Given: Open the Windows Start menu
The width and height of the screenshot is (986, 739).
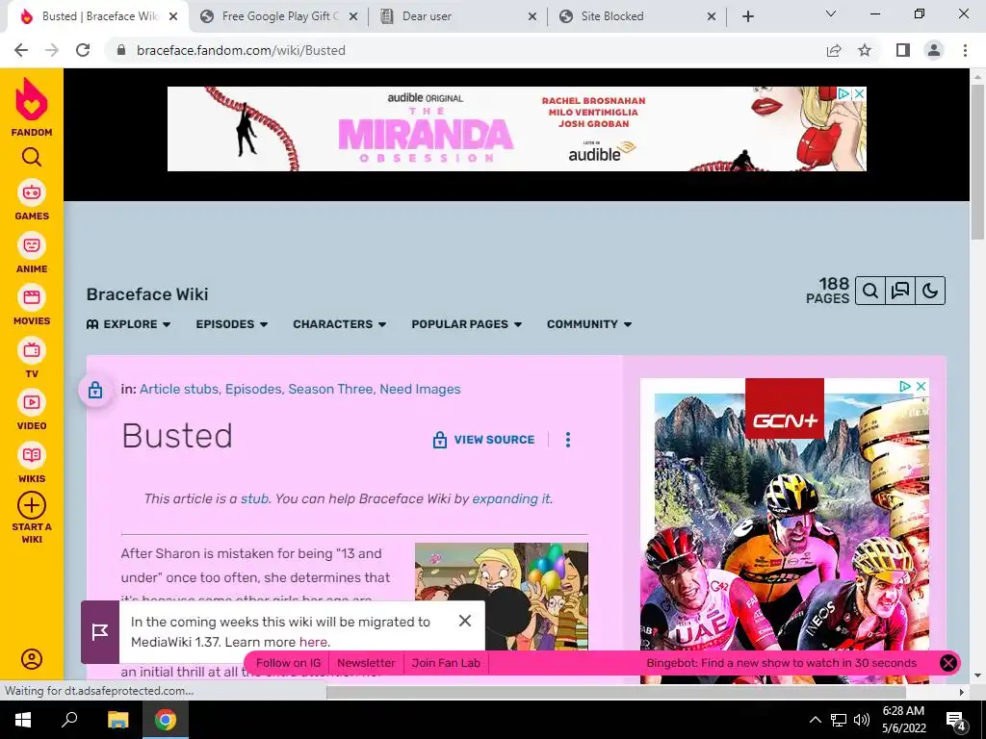Looking at the screenshot, I should (x=23, y=720).
